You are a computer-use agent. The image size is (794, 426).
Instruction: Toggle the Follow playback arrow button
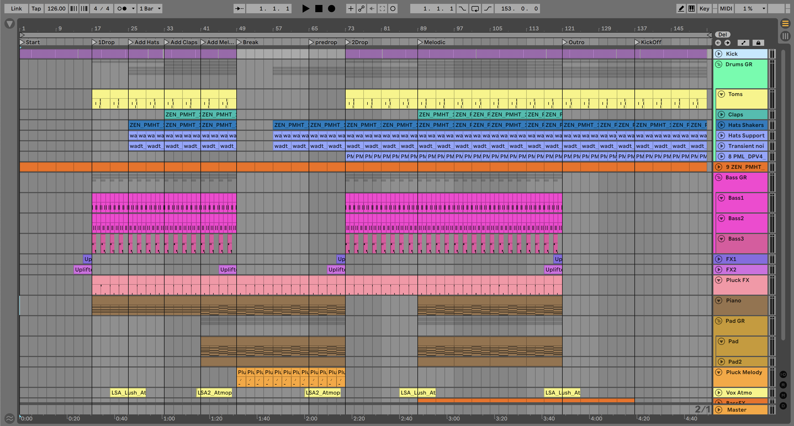pos(239,9)
